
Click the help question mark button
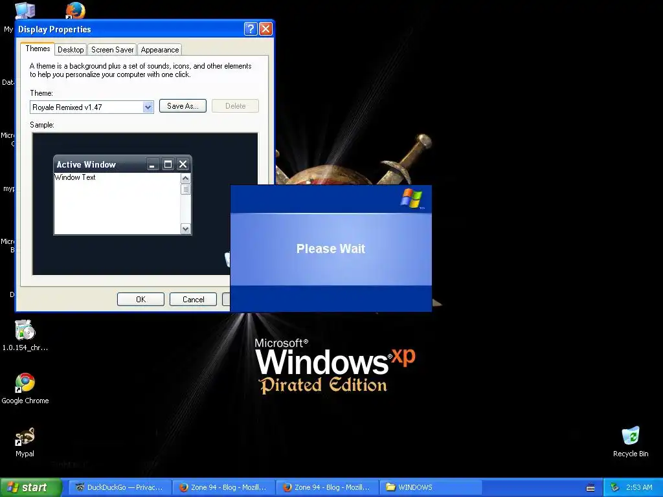pyautogui.click(x=251, y=28)
